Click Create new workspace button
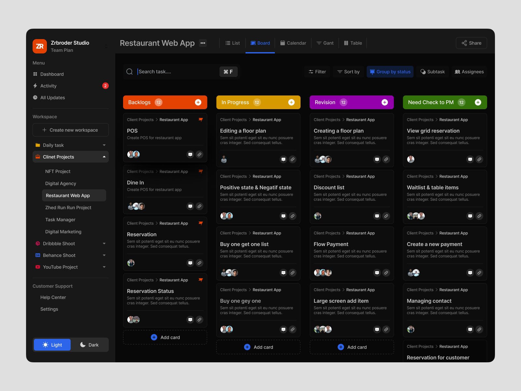 [70, 130]
